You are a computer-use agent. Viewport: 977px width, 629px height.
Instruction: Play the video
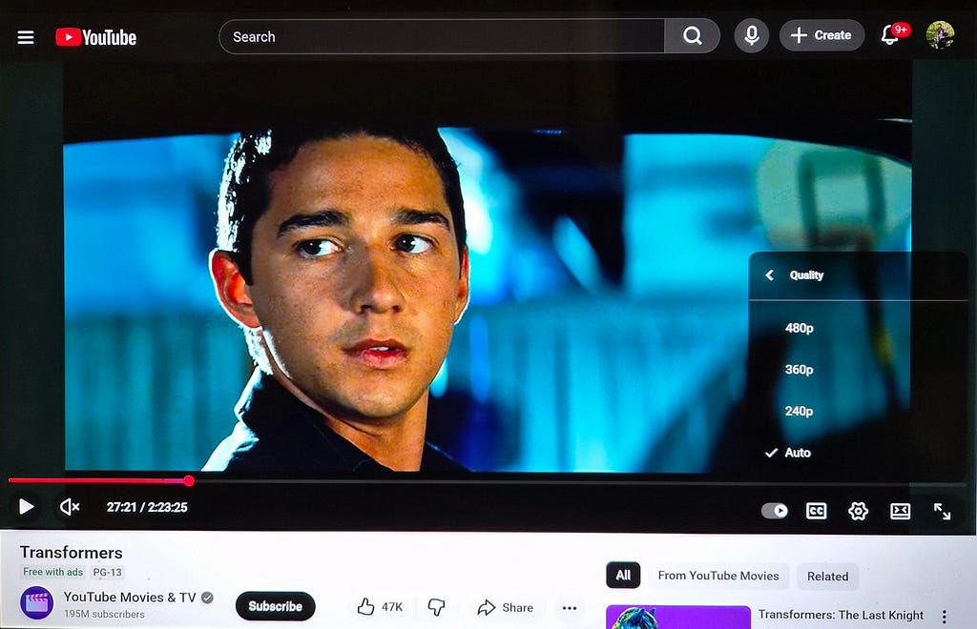coord(26,506)
